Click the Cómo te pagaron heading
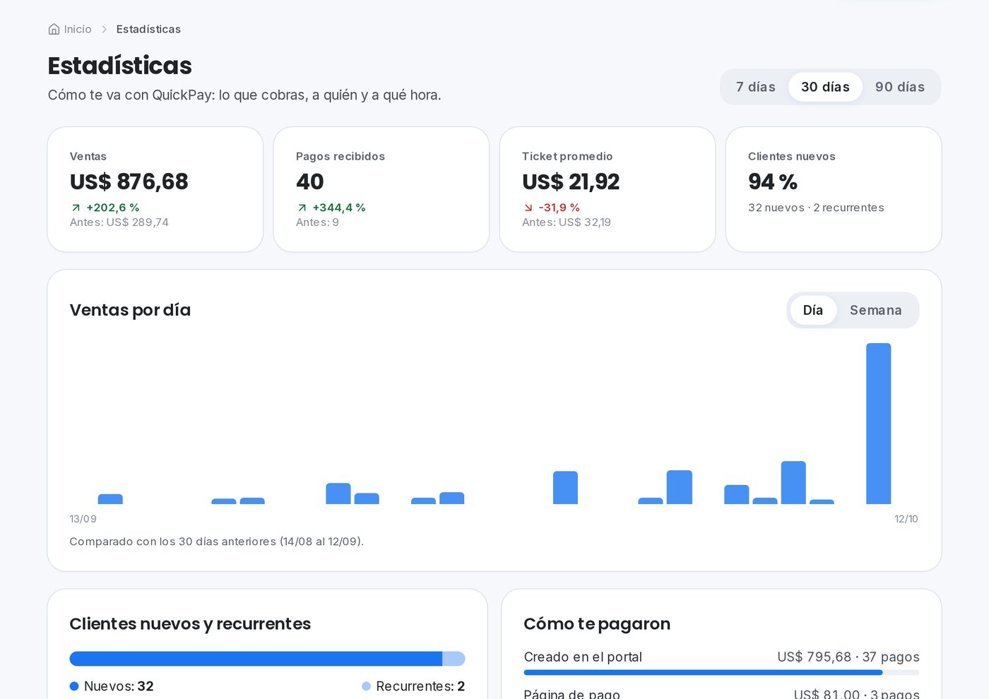The width and height of the screenshot is (989, 699). click(597, 623)
